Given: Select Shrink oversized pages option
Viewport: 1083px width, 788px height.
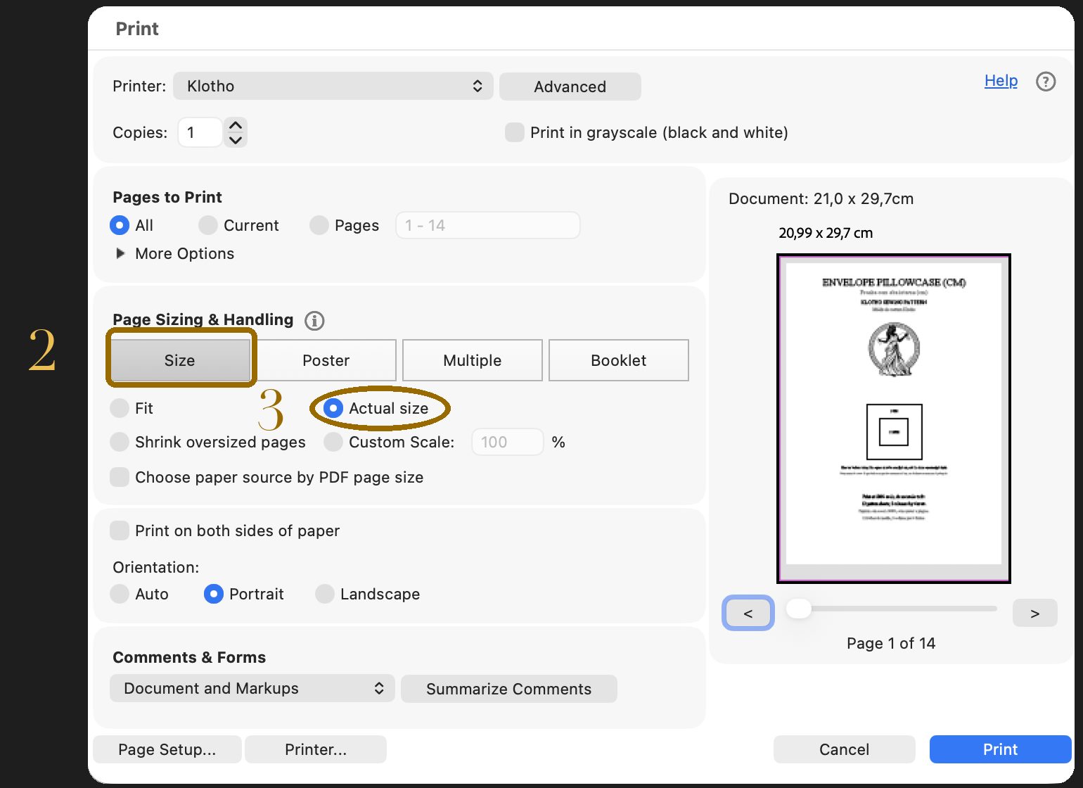Looking at the screenshot, I should (x=120, y=442).
